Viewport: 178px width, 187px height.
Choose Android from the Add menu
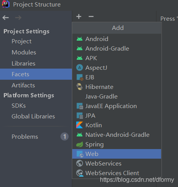click(116, 39)
